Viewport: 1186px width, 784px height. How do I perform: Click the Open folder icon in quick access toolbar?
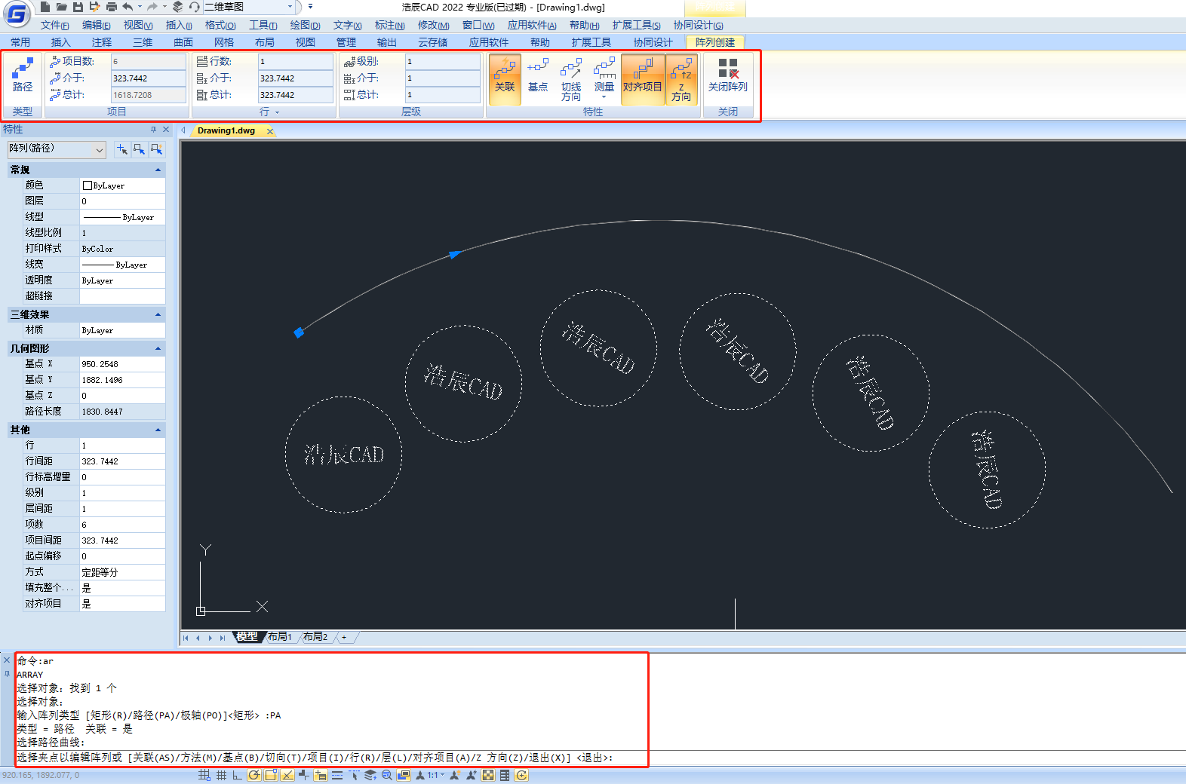[x=62, y=7]
